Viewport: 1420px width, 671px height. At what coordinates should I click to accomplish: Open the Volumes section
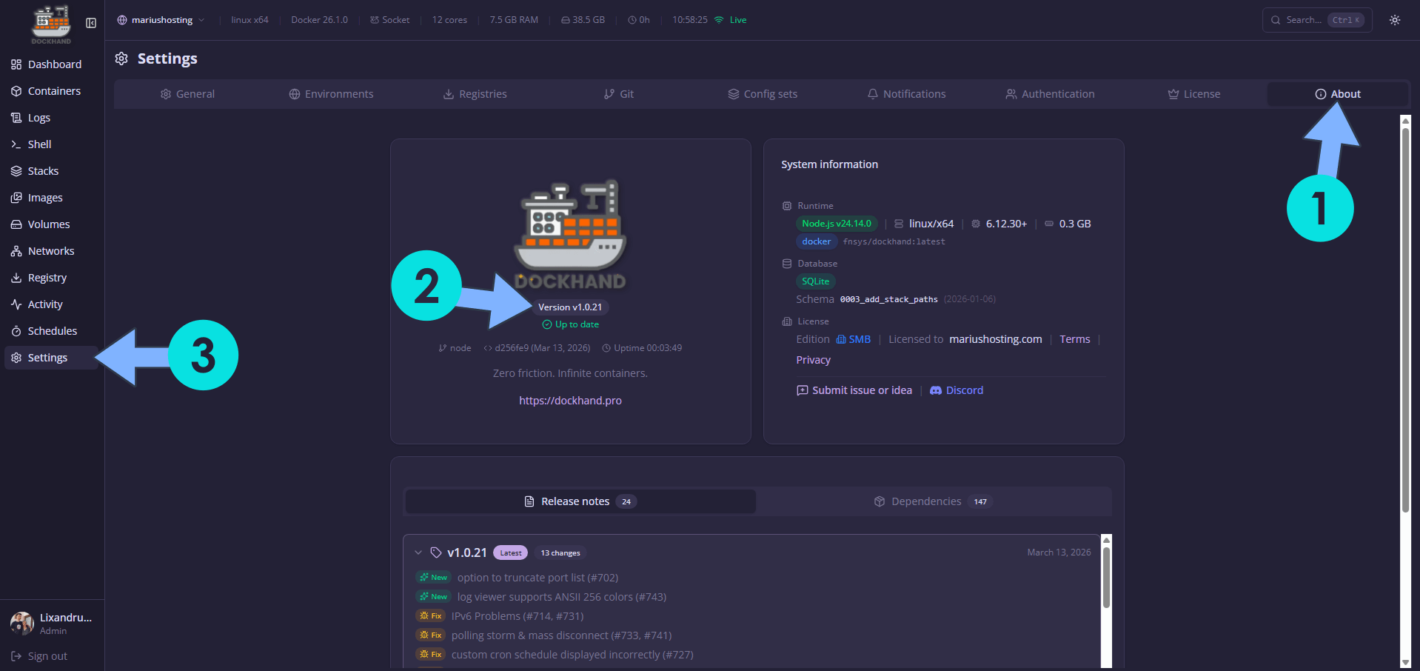(x=47, y=224)
